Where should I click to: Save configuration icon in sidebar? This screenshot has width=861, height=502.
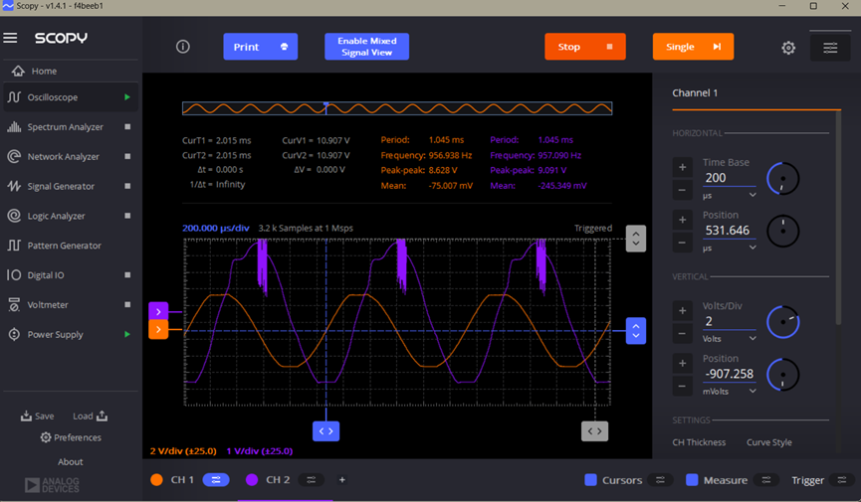coord(26,416)
